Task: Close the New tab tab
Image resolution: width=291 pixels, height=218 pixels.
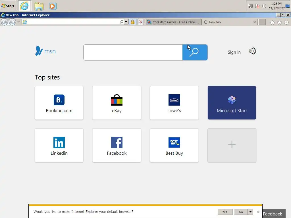Action: pos(254,22)
